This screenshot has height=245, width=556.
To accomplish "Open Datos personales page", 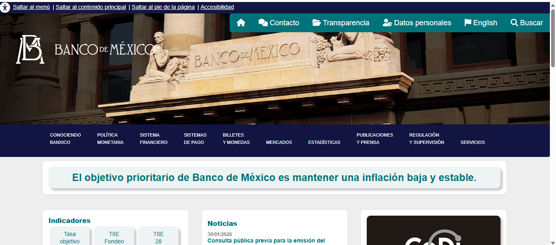I will (x=417, y=23).
